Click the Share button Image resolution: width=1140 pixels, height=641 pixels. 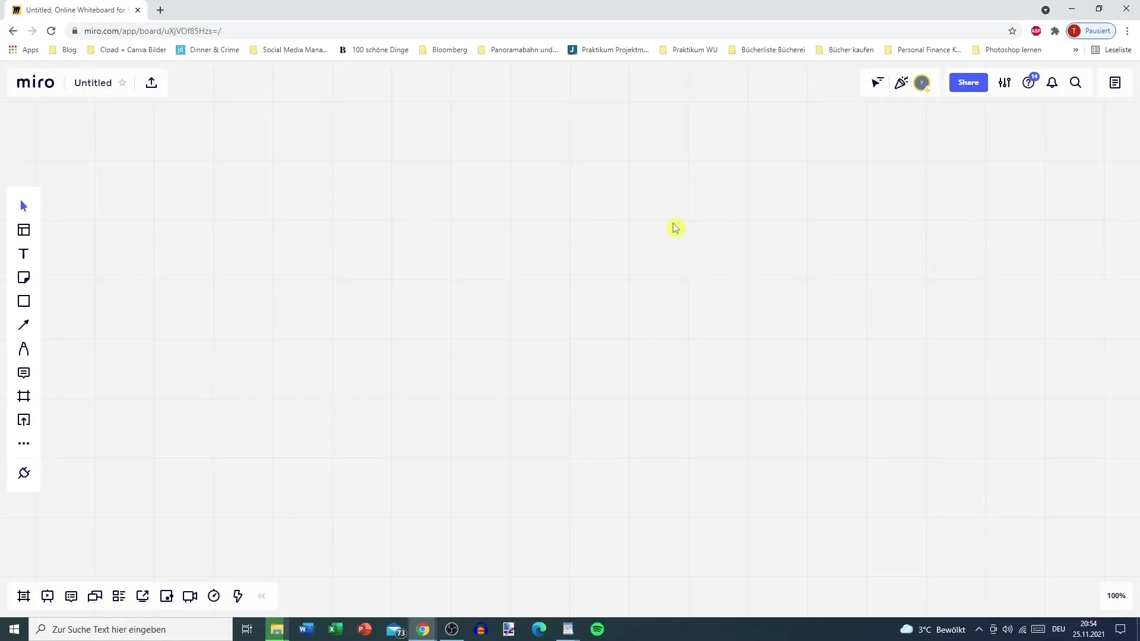(x=968, y=82)
